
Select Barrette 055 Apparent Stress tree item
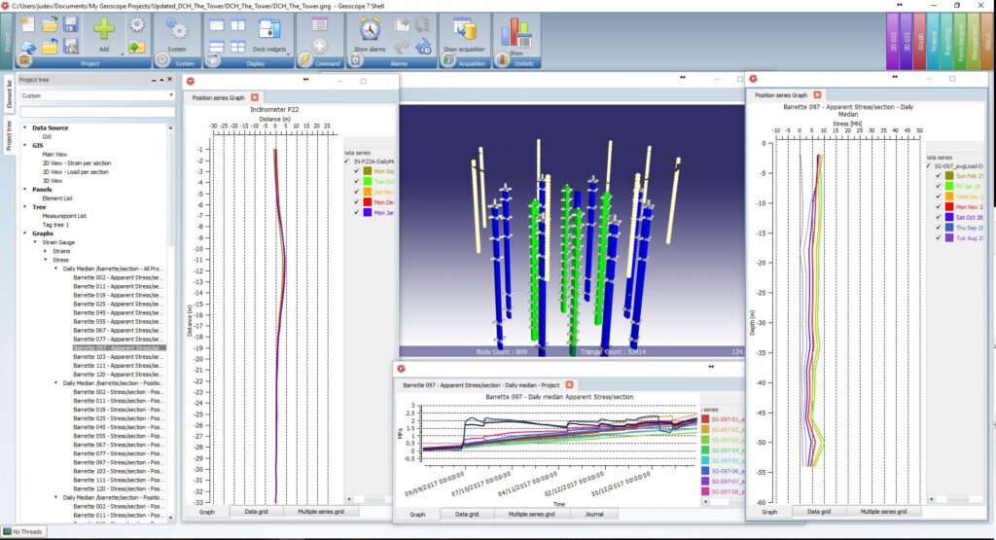pos(119,320)
